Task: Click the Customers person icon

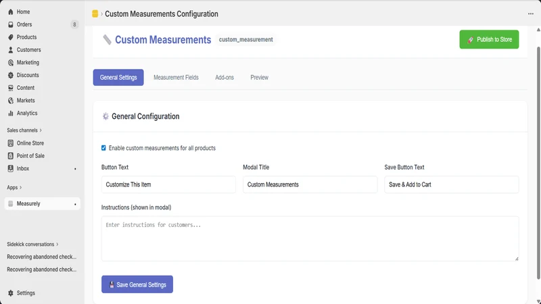Action: point(11,50)
